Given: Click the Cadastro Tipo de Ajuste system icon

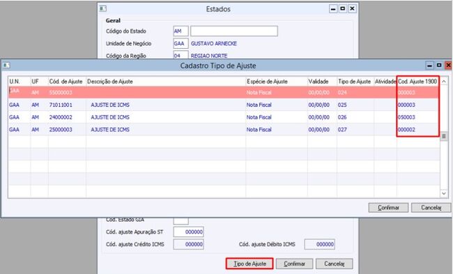Looking at the screenshot, I should [6, 66].
